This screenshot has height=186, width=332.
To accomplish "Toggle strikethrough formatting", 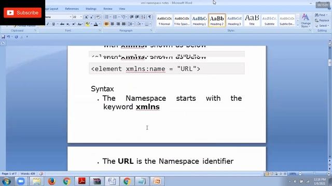I will click(62, 24).
